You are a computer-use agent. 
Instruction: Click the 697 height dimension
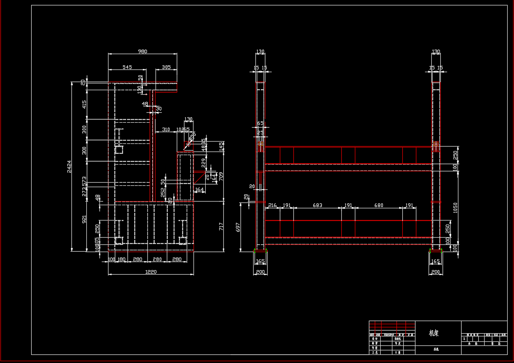coord(238,227)
